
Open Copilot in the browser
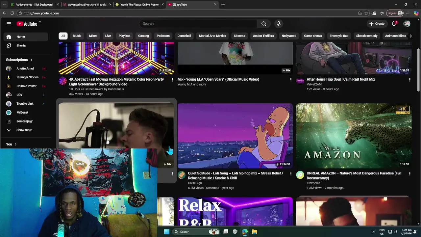click(416, 13)
